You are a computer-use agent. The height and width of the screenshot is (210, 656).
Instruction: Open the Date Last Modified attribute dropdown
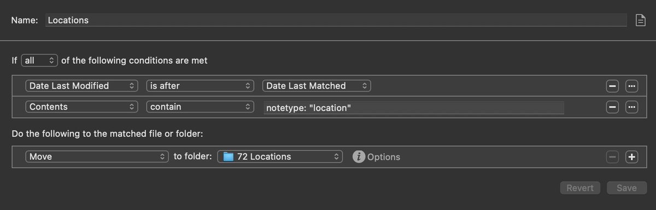point(81,86)
